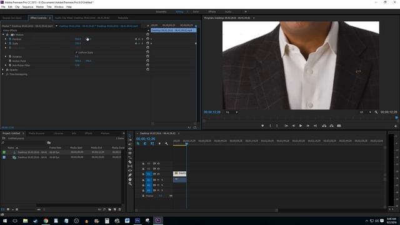This screenshot has width=400, height=225.
Task: Click the Lift button
Action: (x=324, y=126)
